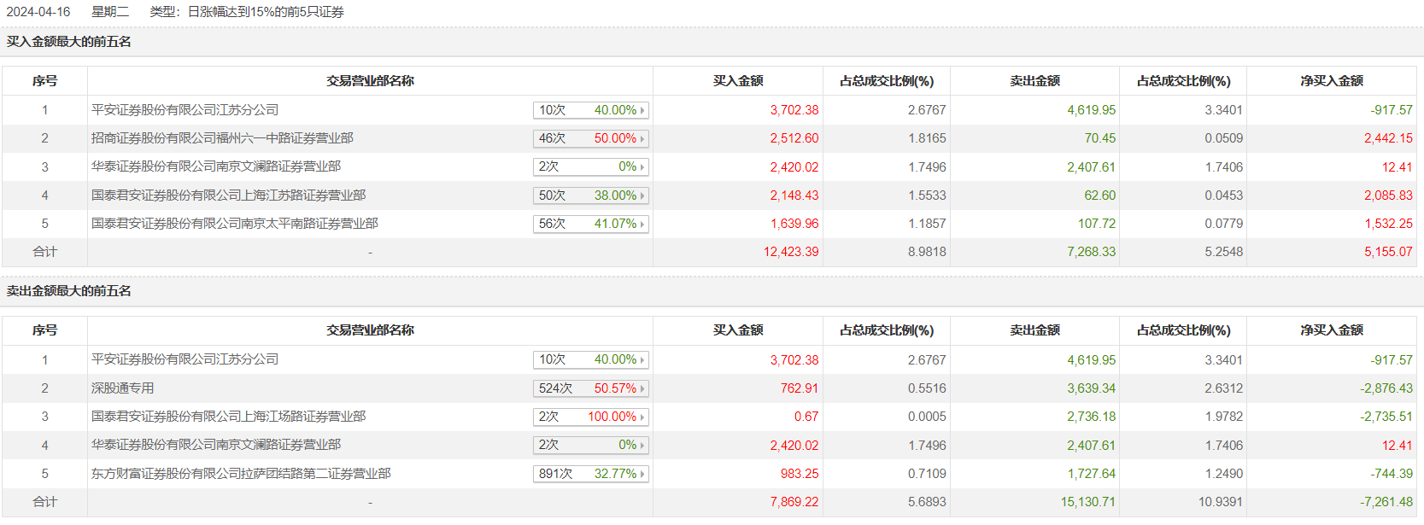This screenshot has height=525, width=1424.
Task: Click 华泰证券南京文澜路 in the bottom sell table
Action: click(215, 445)
